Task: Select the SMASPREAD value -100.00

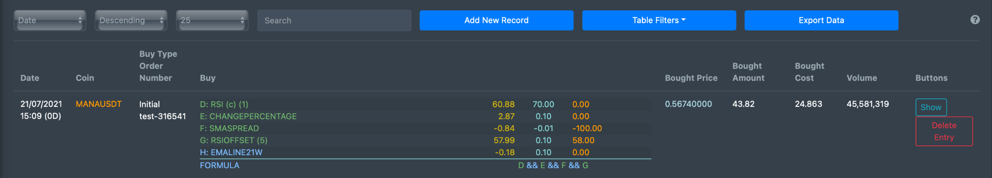Action: (587, 128)
